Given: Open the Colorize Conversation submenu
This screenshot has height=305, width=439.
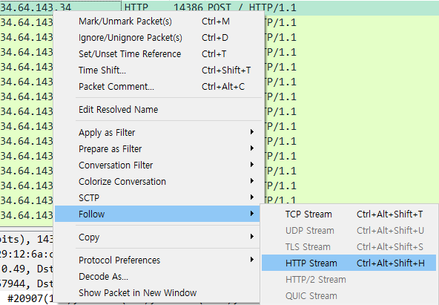Looking at the screenshot, I should coord(158,181).
